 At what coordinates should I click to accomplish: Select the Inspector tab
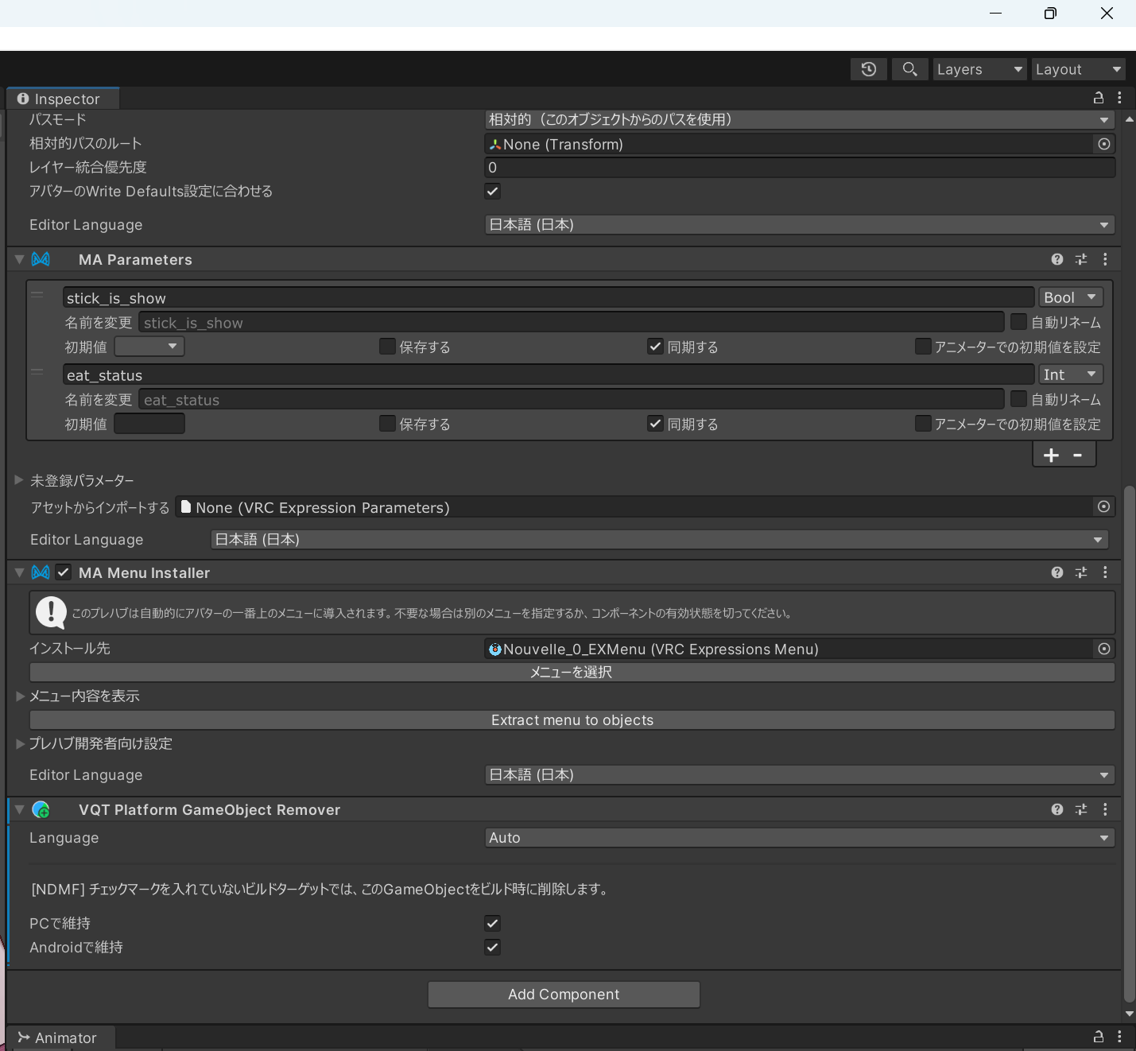point(62,99)
